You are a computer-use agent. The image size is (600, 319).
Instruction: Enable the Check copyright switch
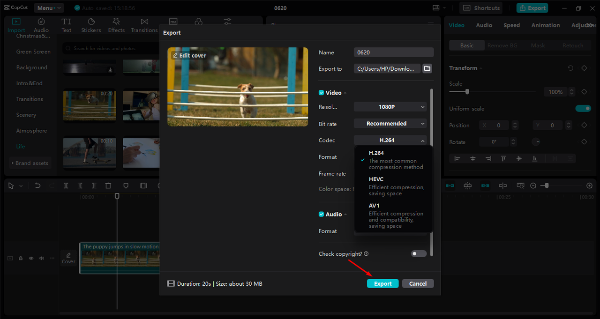click(419, 253)
